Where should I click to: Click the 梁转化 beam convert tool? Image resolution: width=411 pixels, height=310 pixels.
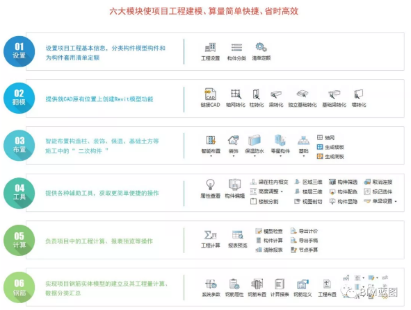click(x=276, y=98)
